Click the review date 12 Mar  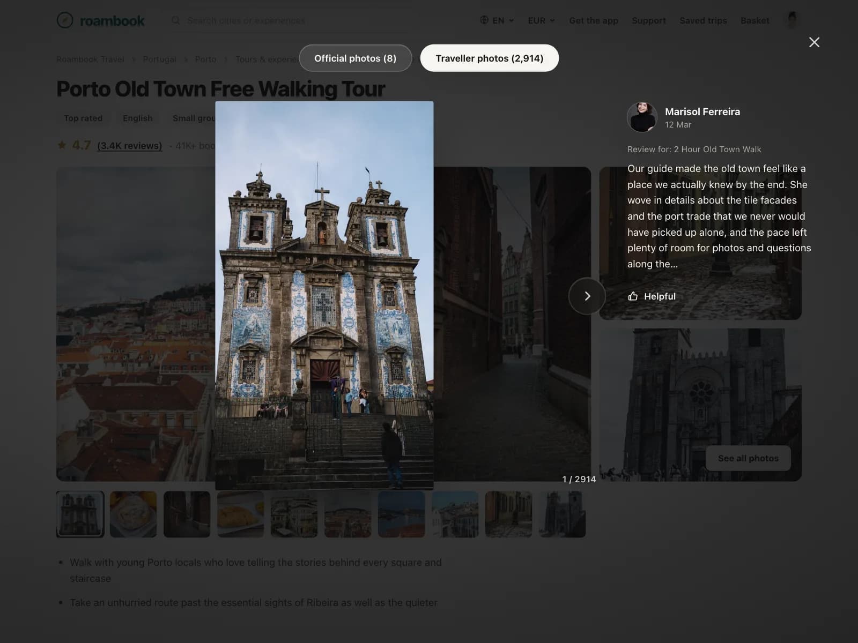[678, 125]
